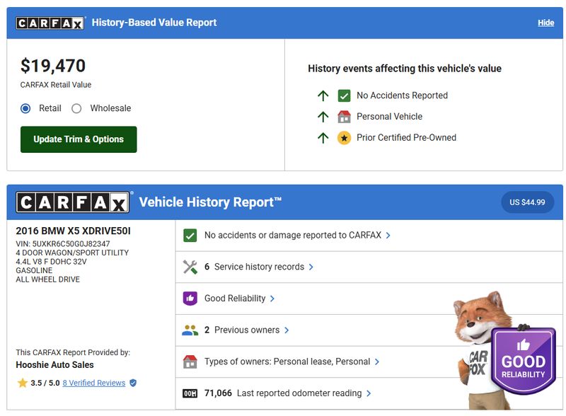Click the CARFAX logo in Vehicle History header
This screenshot has width=566, height=416.
[73, 202]
